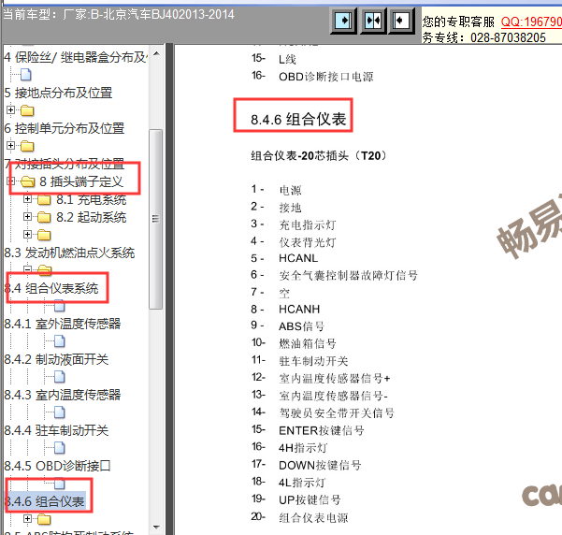Screen dimensions: 562x535
Task: Click the document icon under 保险丝/继电器盒分布
Action: tap(26, 75)
